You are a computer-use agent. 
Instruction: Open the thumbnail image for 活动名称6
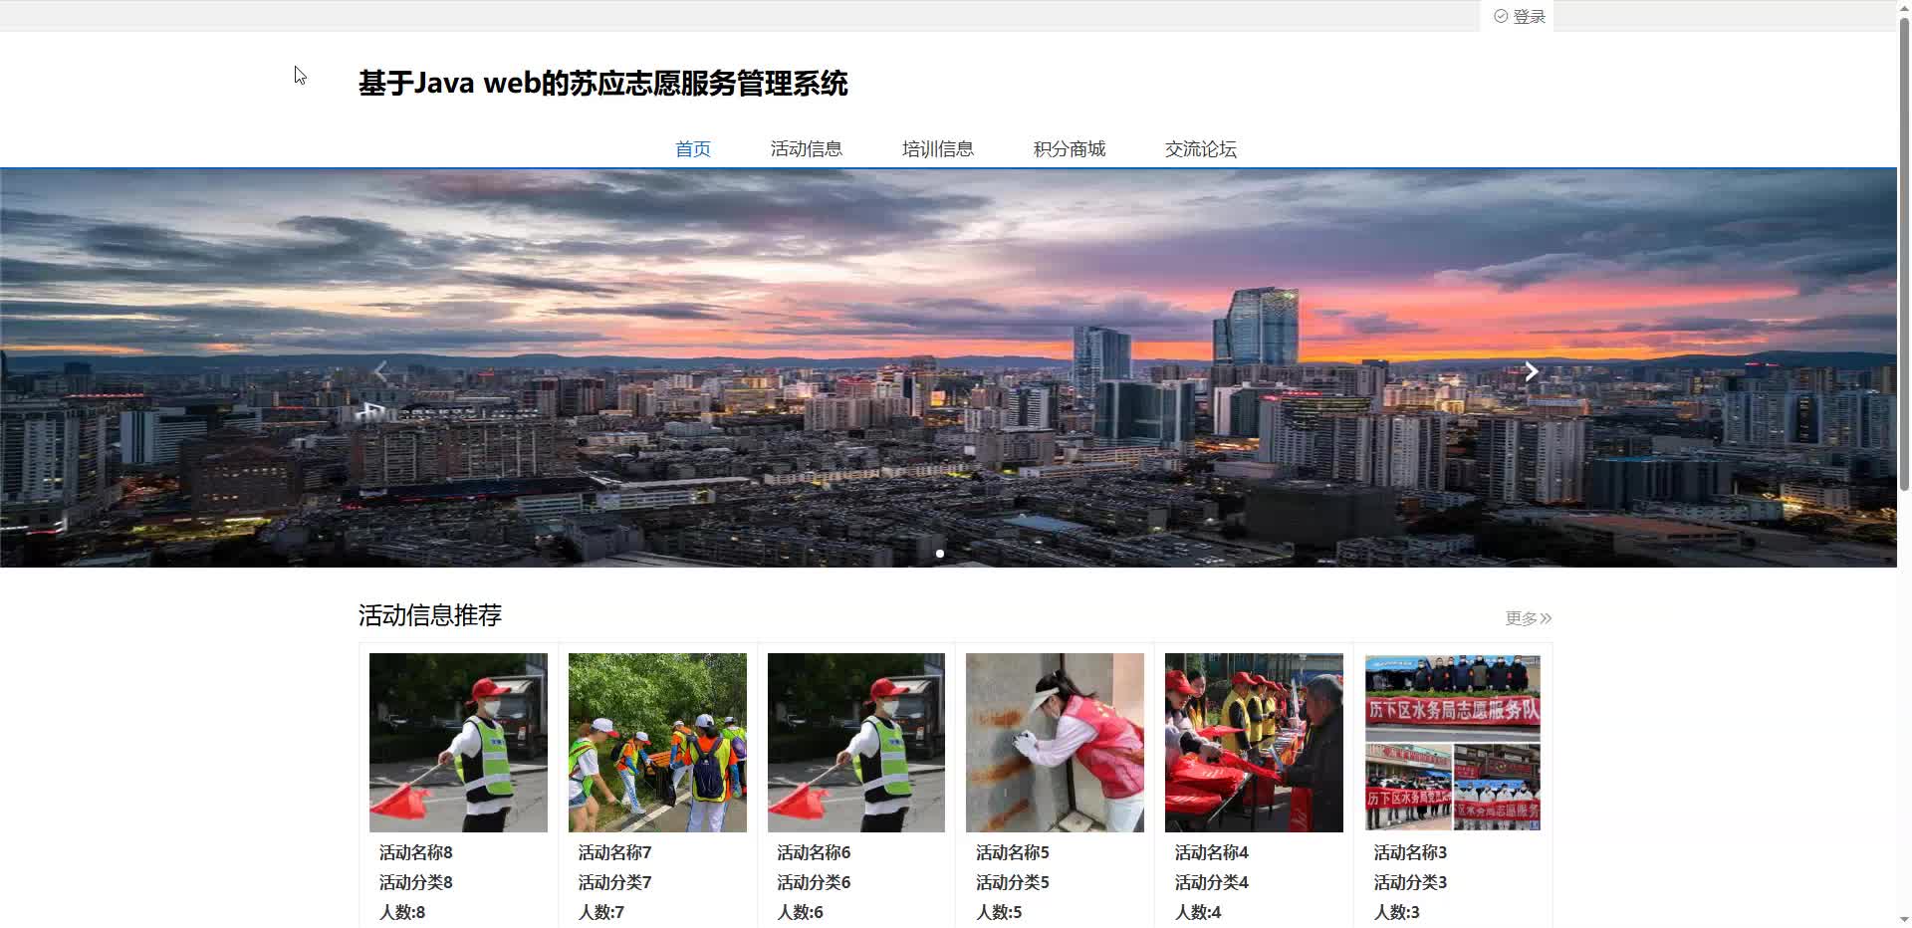tap(856, 743)
